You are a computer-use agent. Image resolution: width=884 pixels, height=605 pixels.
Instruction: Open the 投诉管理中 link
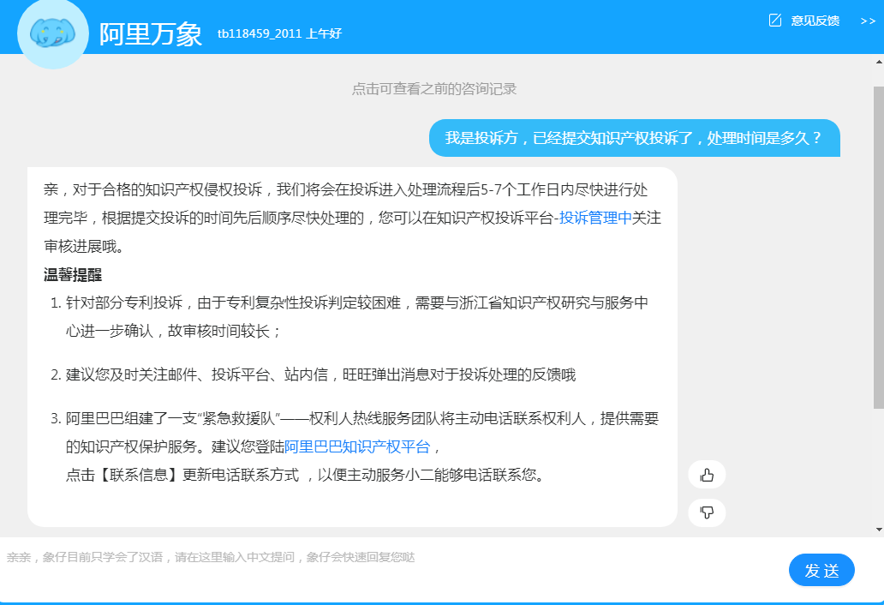594,218
